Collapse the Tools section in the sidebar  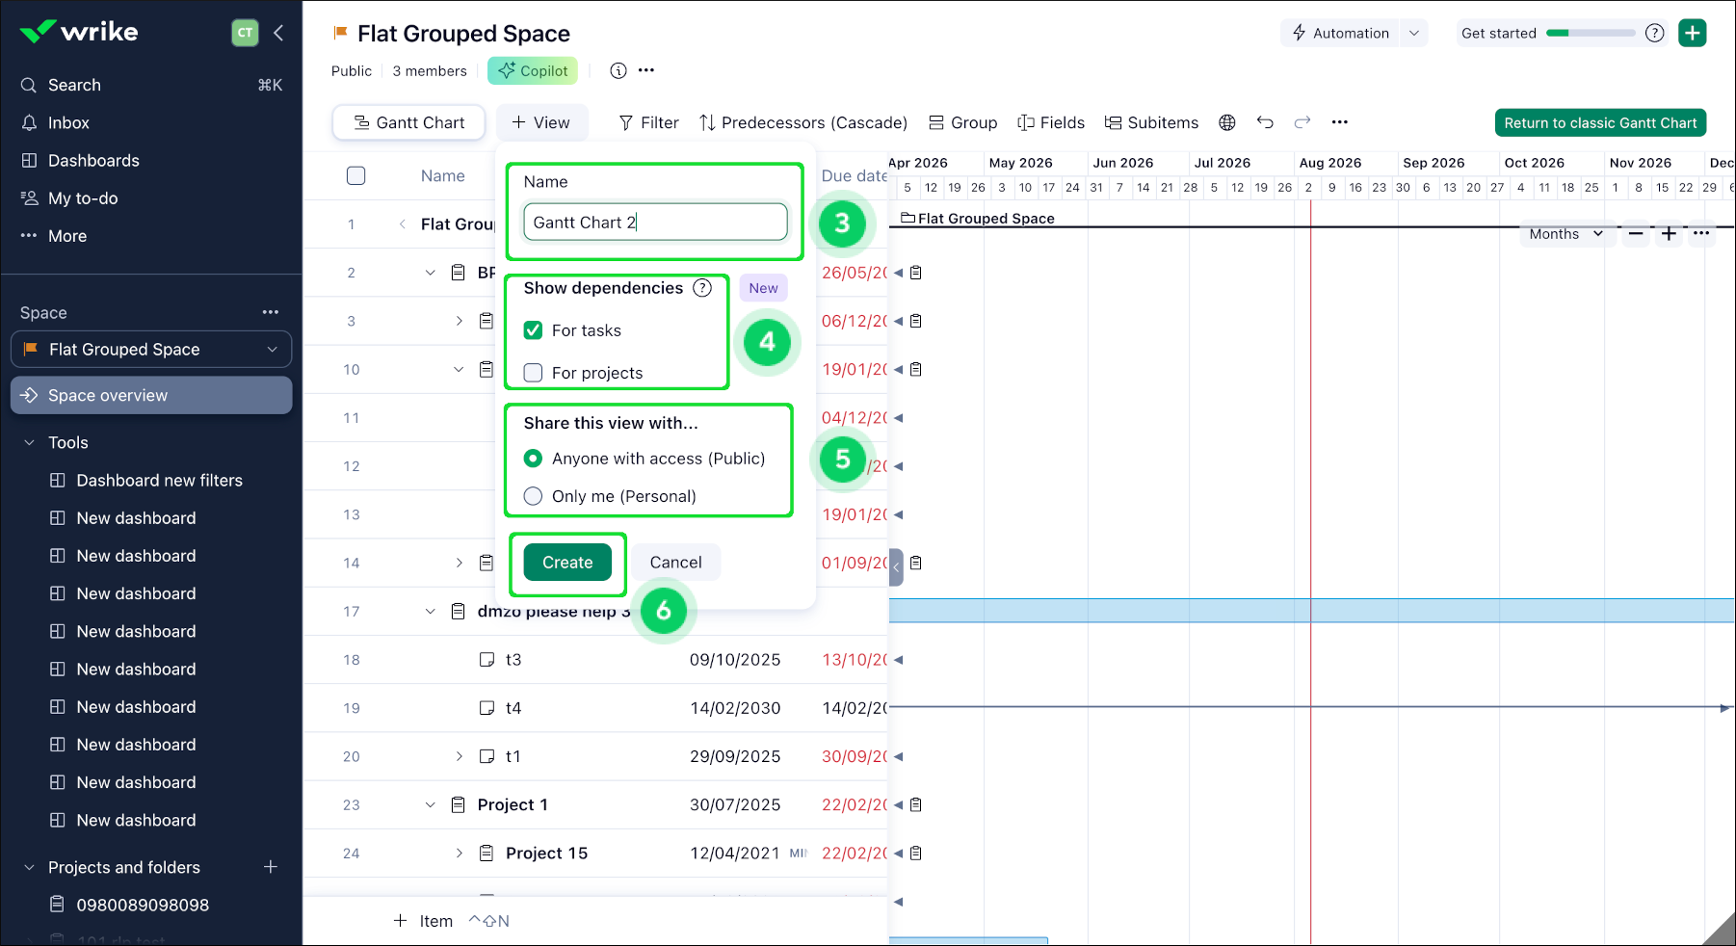29,442
